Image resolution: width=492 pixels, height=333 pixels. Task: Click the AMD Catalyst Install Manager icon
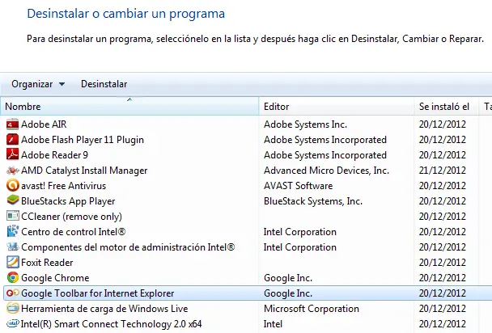(12, 171)
